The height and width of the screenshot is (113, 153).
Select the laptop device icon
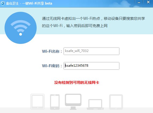click(x=95, y=104)
